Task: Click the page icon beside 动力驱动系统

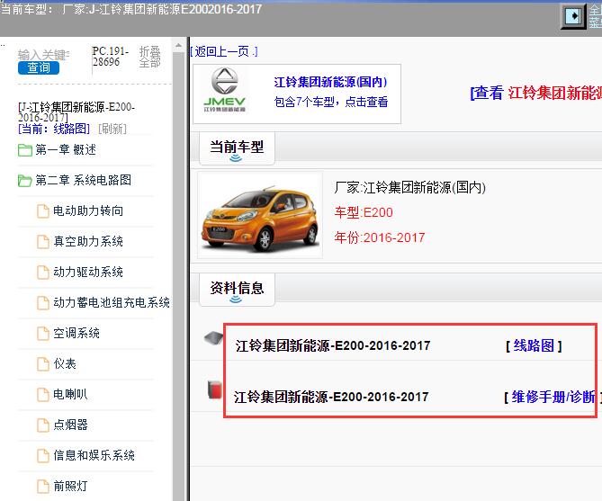Action: click(43, 273)
